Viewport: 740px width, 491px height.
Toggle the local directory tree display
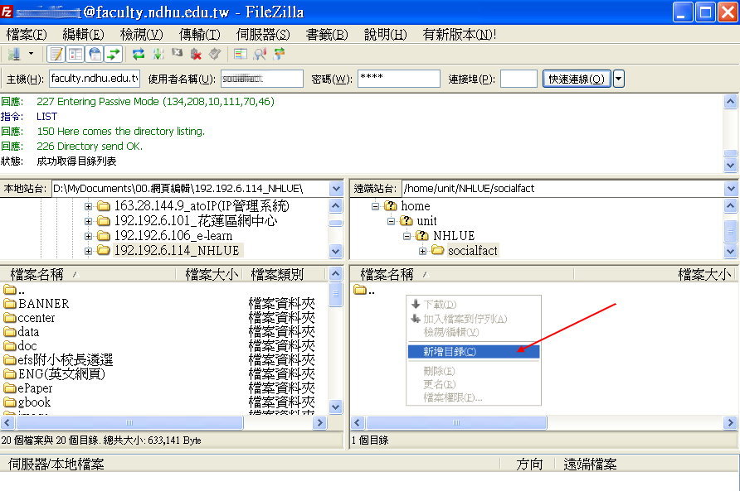[x=75, y=54]
